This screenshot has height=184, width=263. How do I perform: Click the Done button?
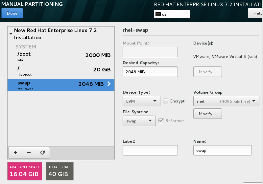[x=12, y=13]
